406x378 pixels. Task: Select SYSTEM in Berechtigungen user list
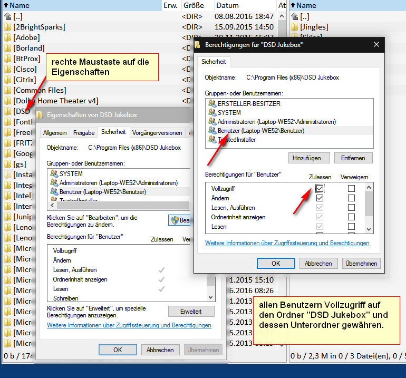[229, 113]
